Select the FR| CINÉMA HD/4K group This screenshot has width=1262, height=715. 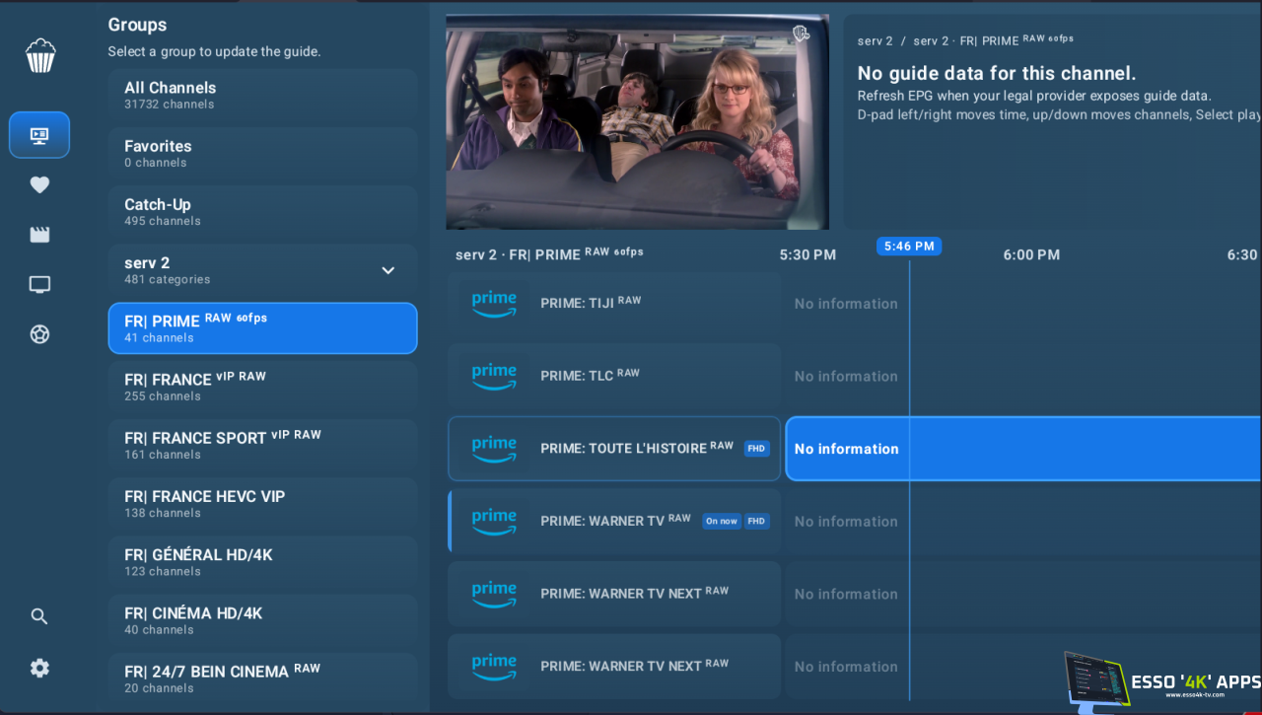pos(262,620)
